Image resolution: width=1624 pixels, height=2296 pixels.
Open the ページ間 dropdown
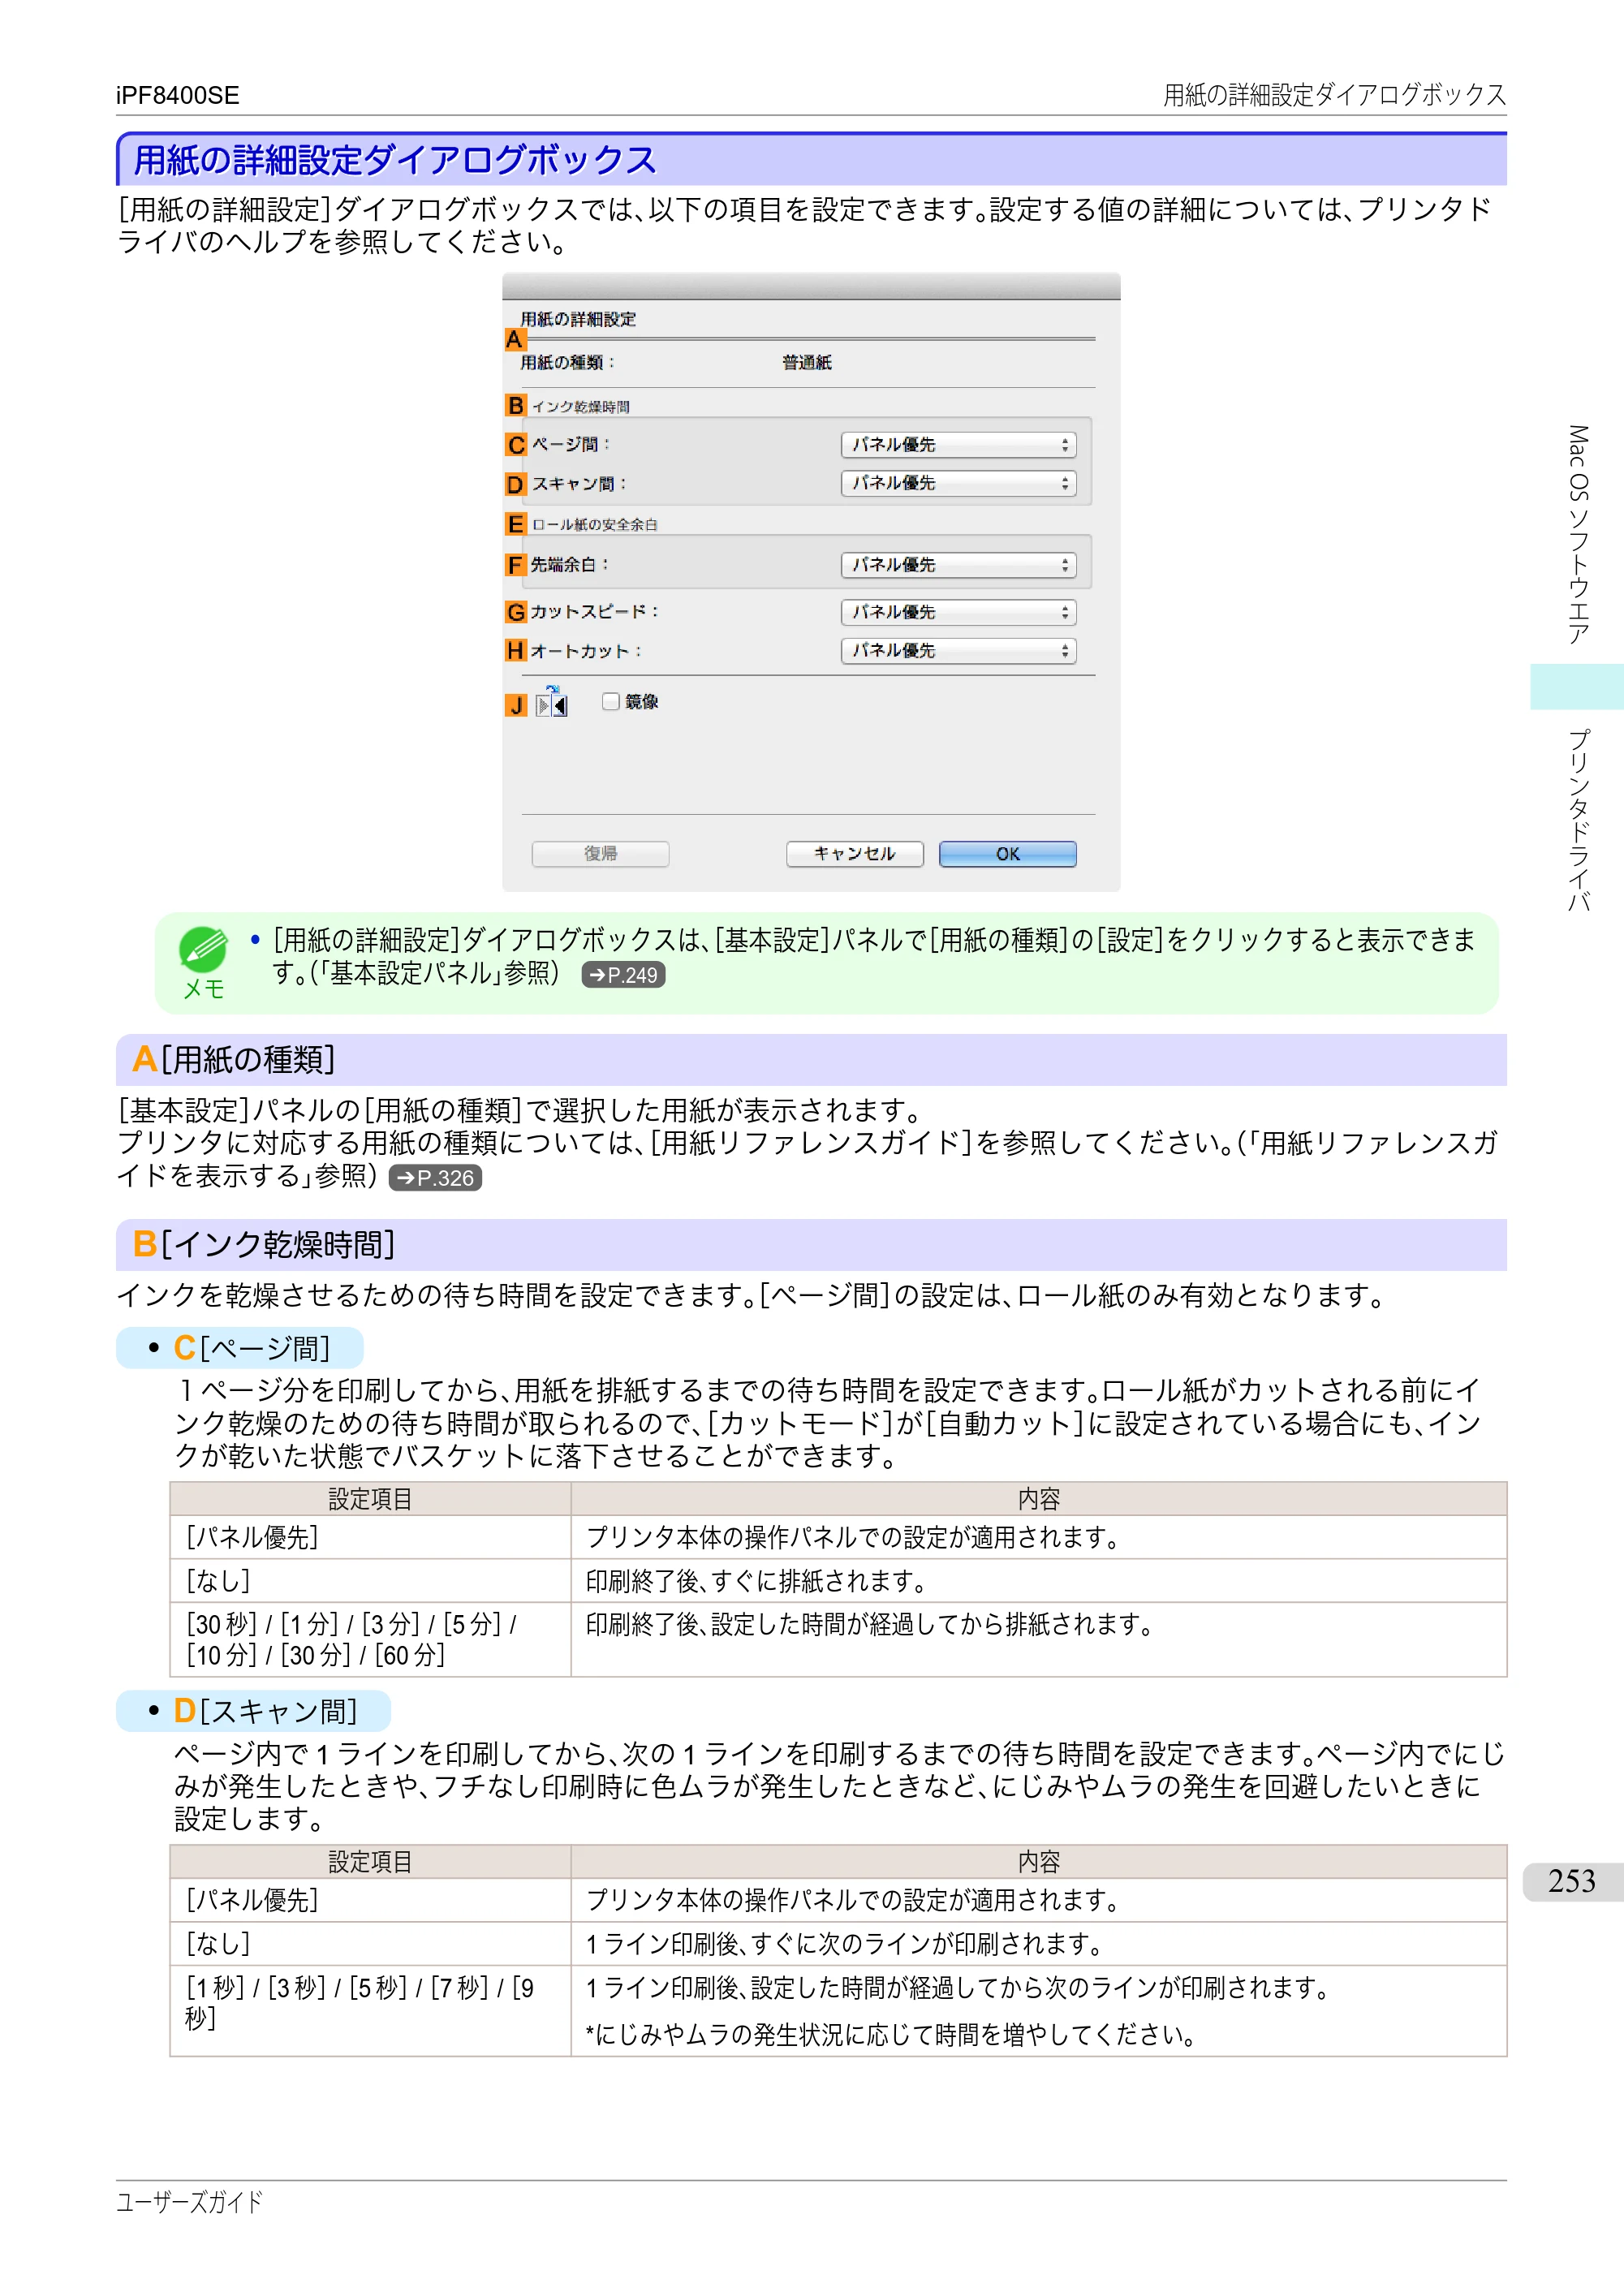958,445
